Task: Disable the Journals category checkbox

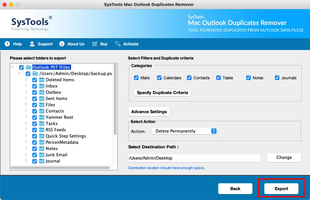Action: 277,78
